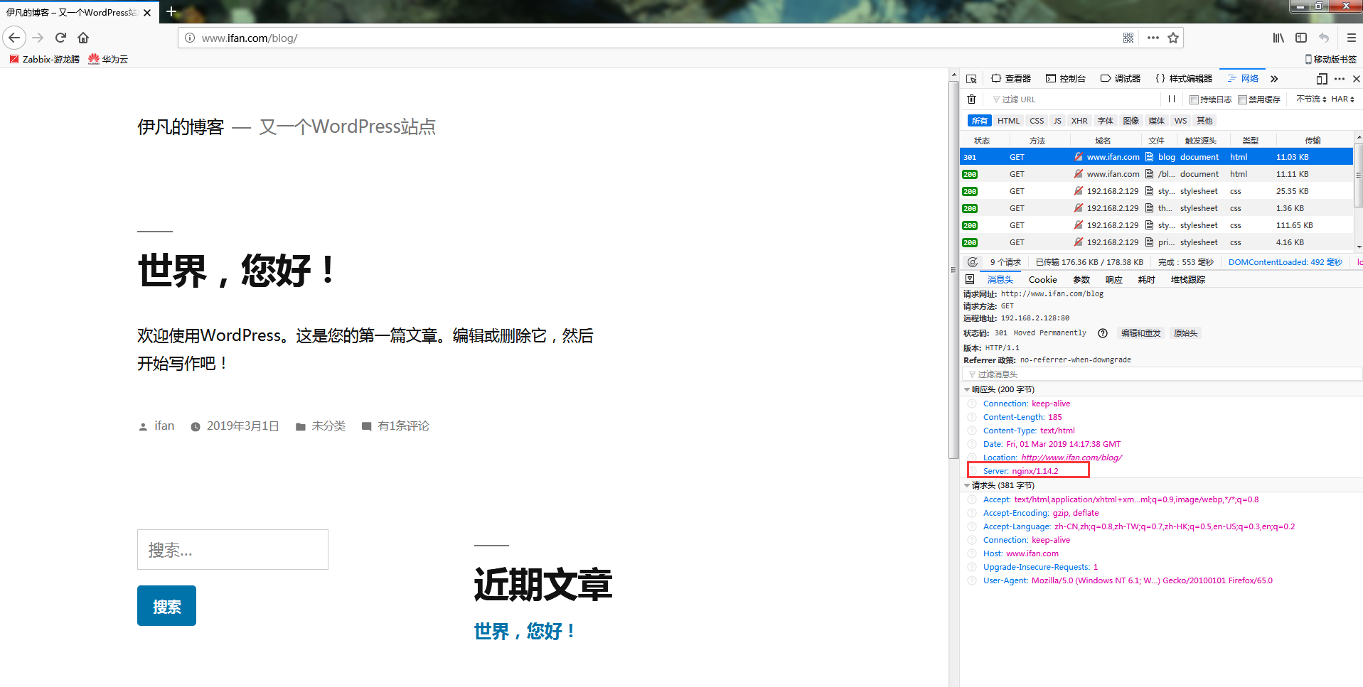Click the blue 搜索 search button
1363x687 pixels.
pos(166,606)
